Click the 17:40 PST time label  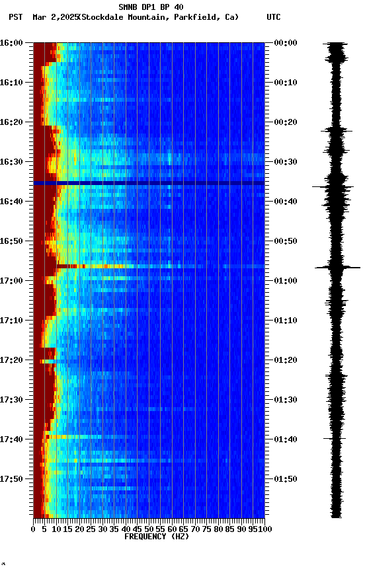11,439
